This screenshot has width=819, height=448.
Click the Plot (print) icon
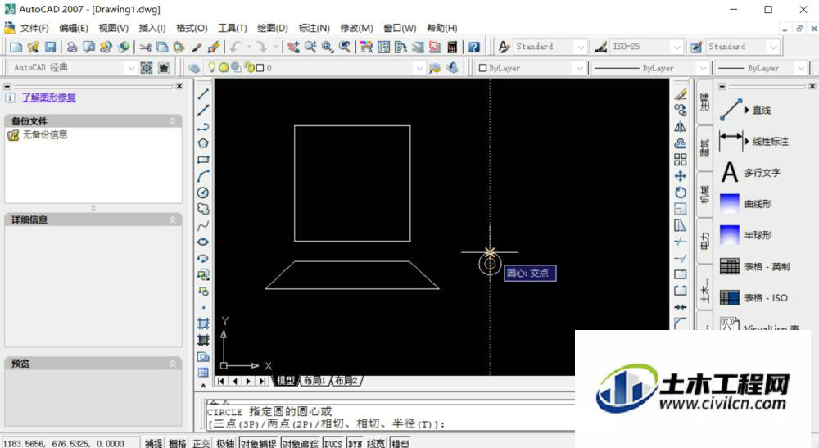(x=72, y=47)
